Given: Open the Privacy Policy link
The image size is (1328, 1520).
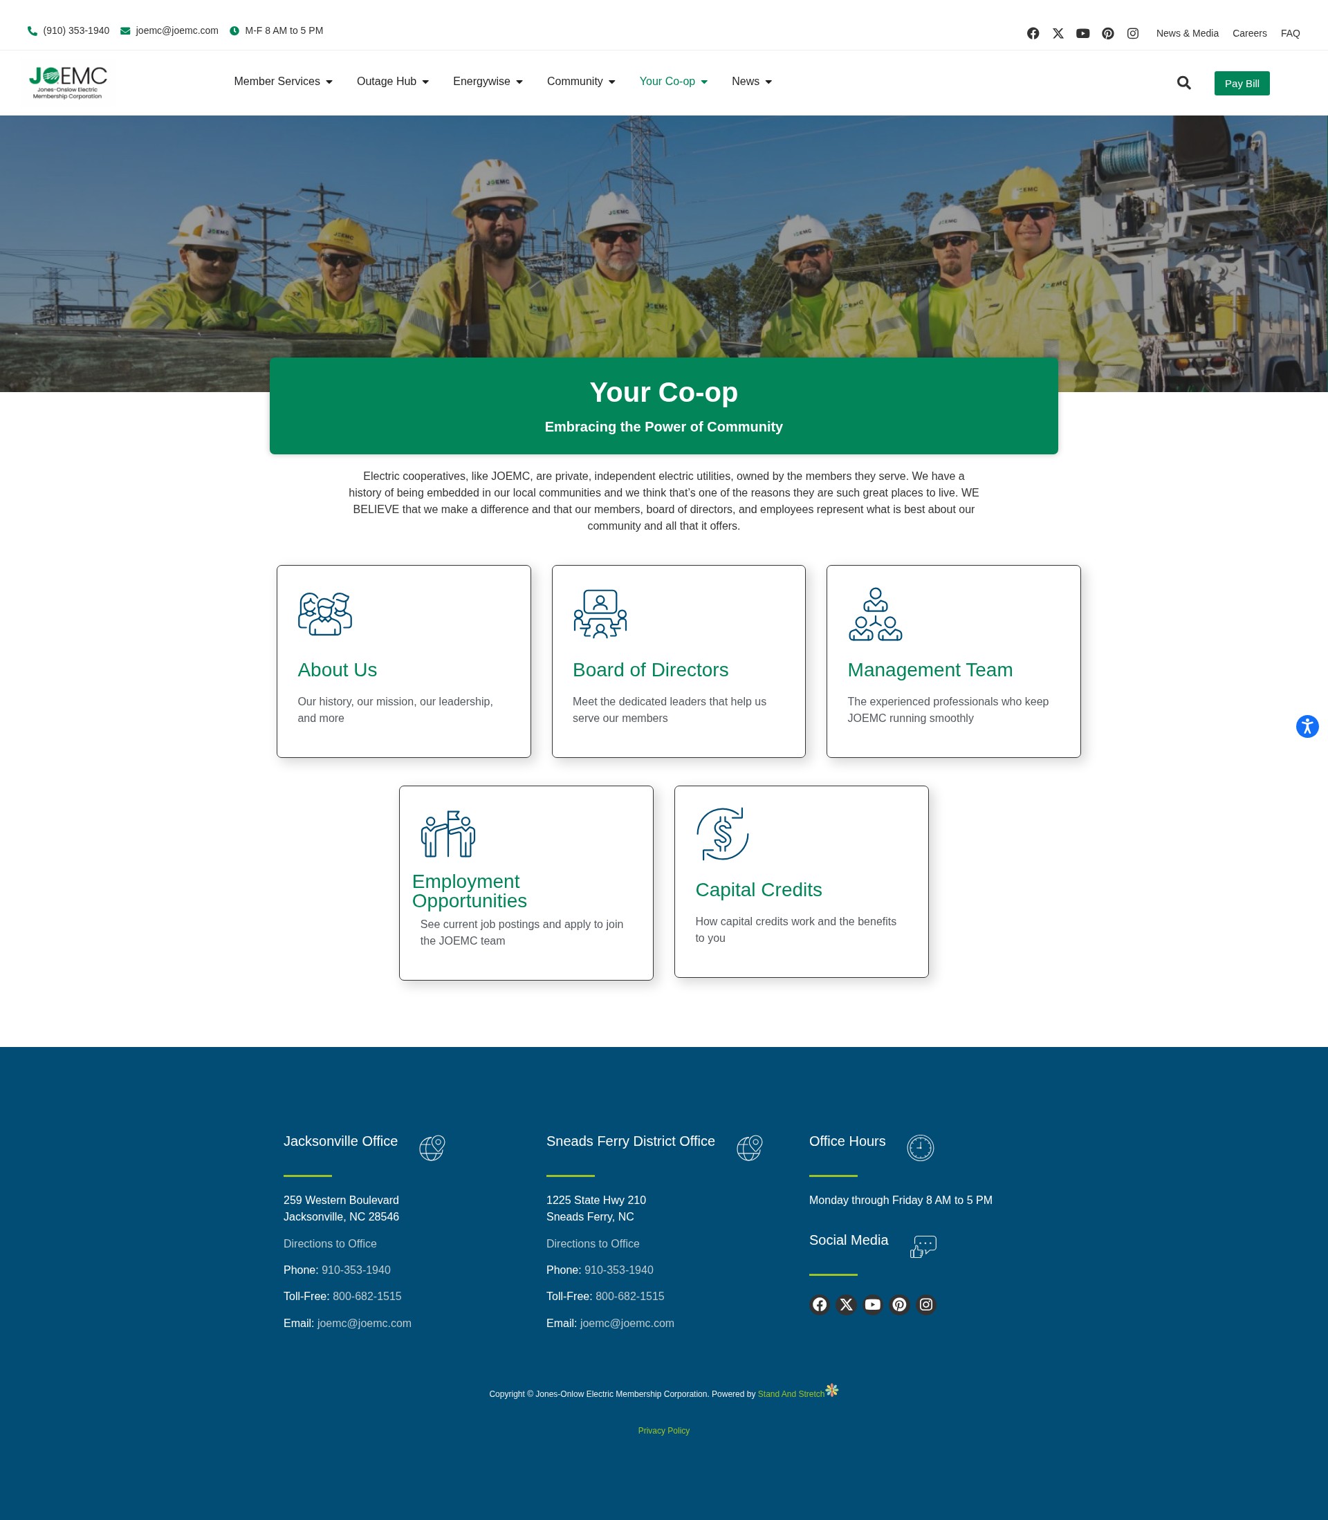Looking at the screenshot, I should coord(664,1430).
